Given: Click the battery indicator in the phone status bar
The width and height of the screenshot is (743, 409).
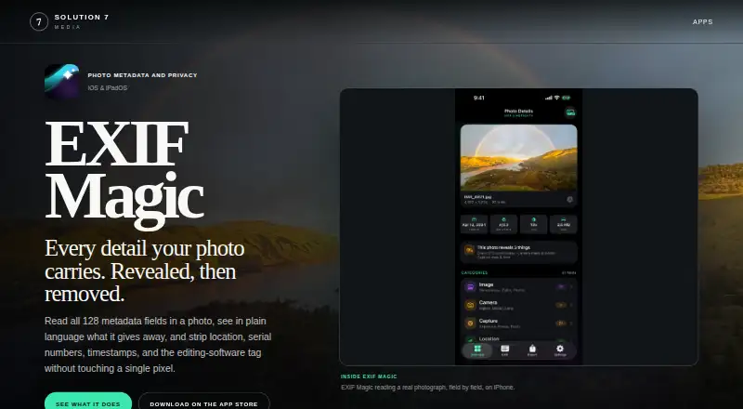Looking at the screenshot, I should pos(567,98).
